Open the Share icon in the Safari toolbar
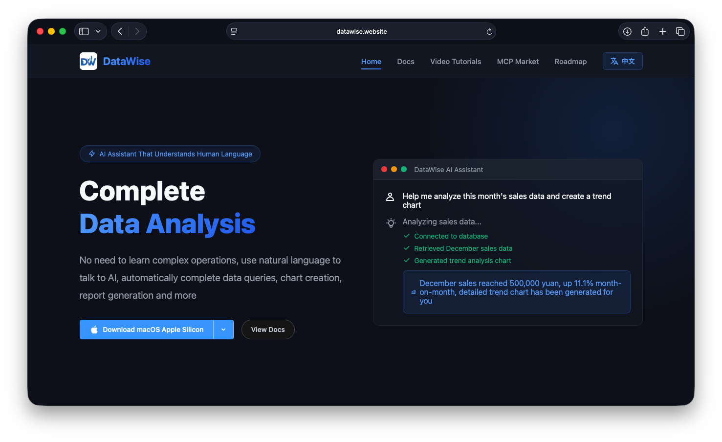Image resolution: width=722 pixels, height=442 pixels. pyautogui.click(x=645, y=31)
